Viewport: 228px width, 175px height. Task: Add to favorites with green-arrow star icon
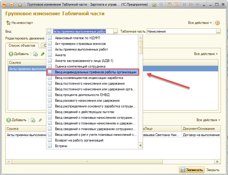click(154, 5)
